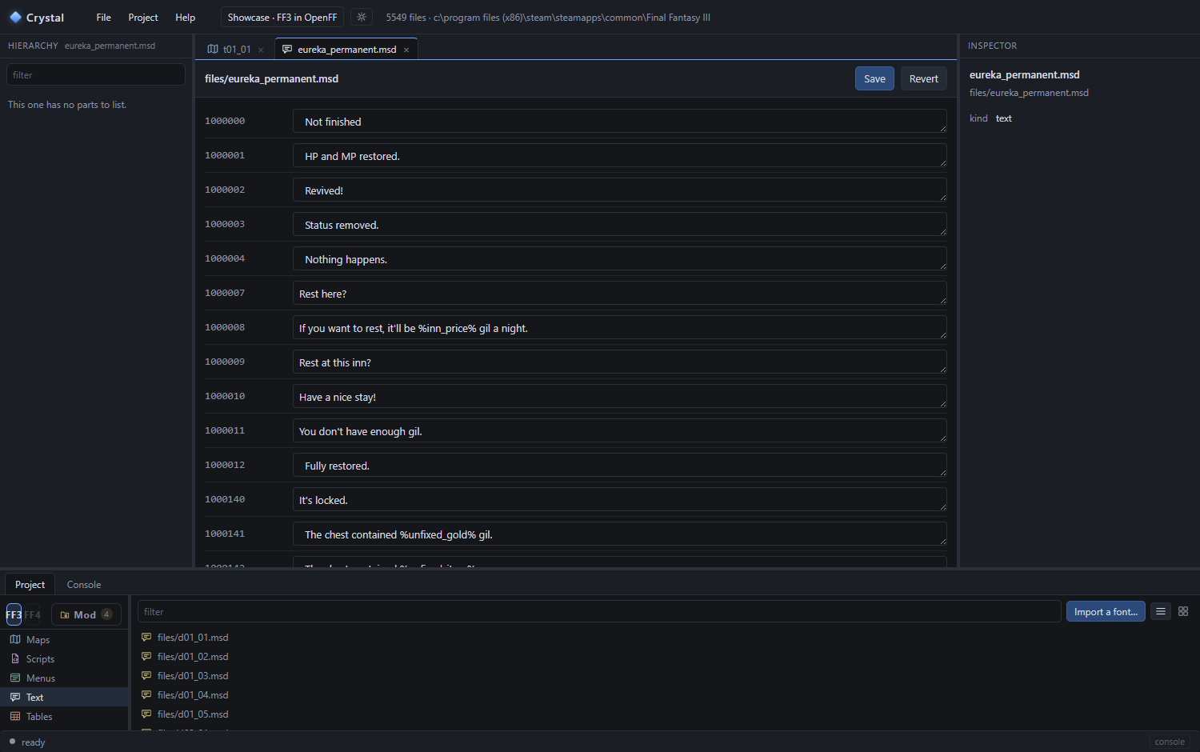Toggle the console button in status bar
Image resolution: width=1200 pixels, height=752 pixels.
(1170, 742)
